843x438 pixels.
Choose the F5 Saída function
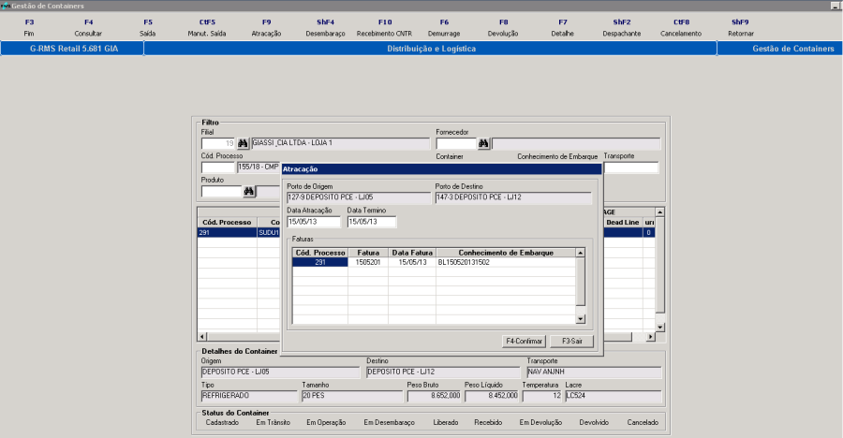148,27
